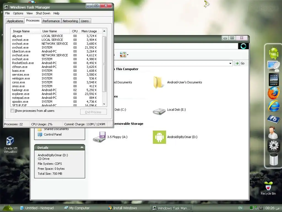Switch to Untitled - Notepad taskbar button
Screen dimensions: 282x212
pos(37,208)
